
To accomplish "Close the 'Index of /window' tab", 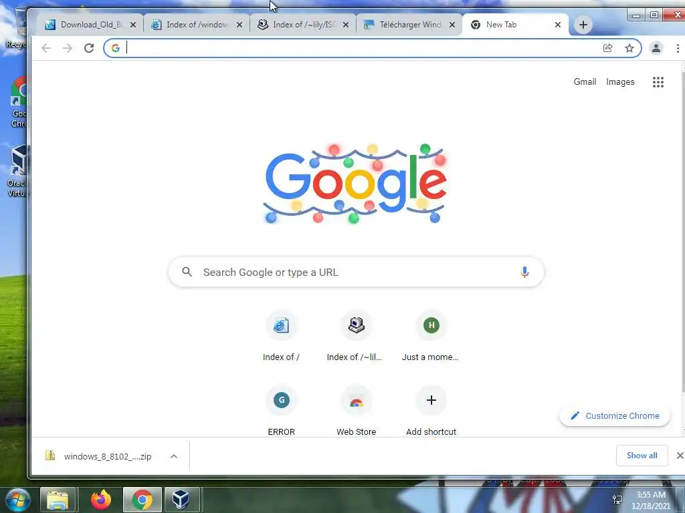I will 239,25.
